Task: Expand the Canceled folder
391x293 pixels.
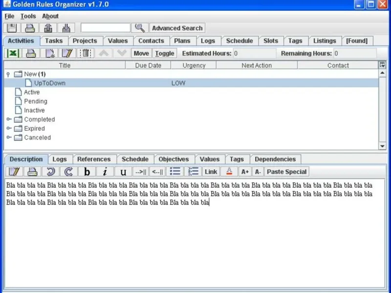Action: coord(9,137)
